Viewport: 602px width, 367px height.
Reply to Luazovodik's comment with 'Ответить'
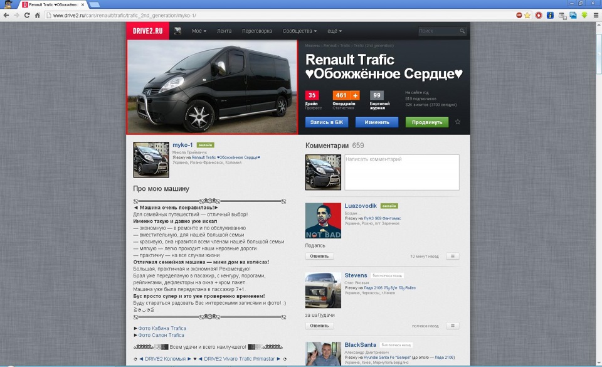319,256
